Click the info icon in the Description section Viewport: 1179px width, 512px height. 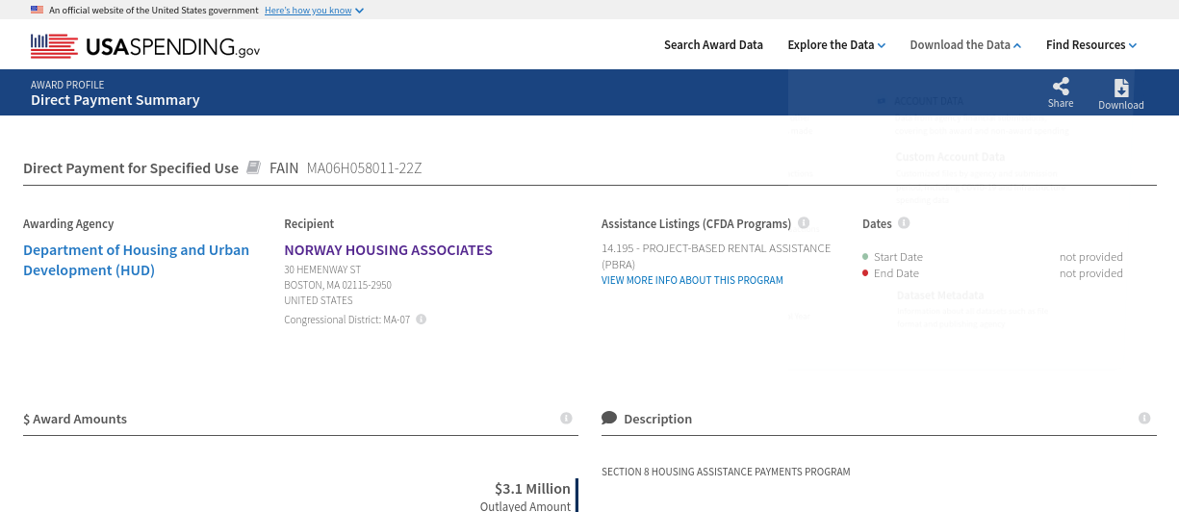[1144, 418]
